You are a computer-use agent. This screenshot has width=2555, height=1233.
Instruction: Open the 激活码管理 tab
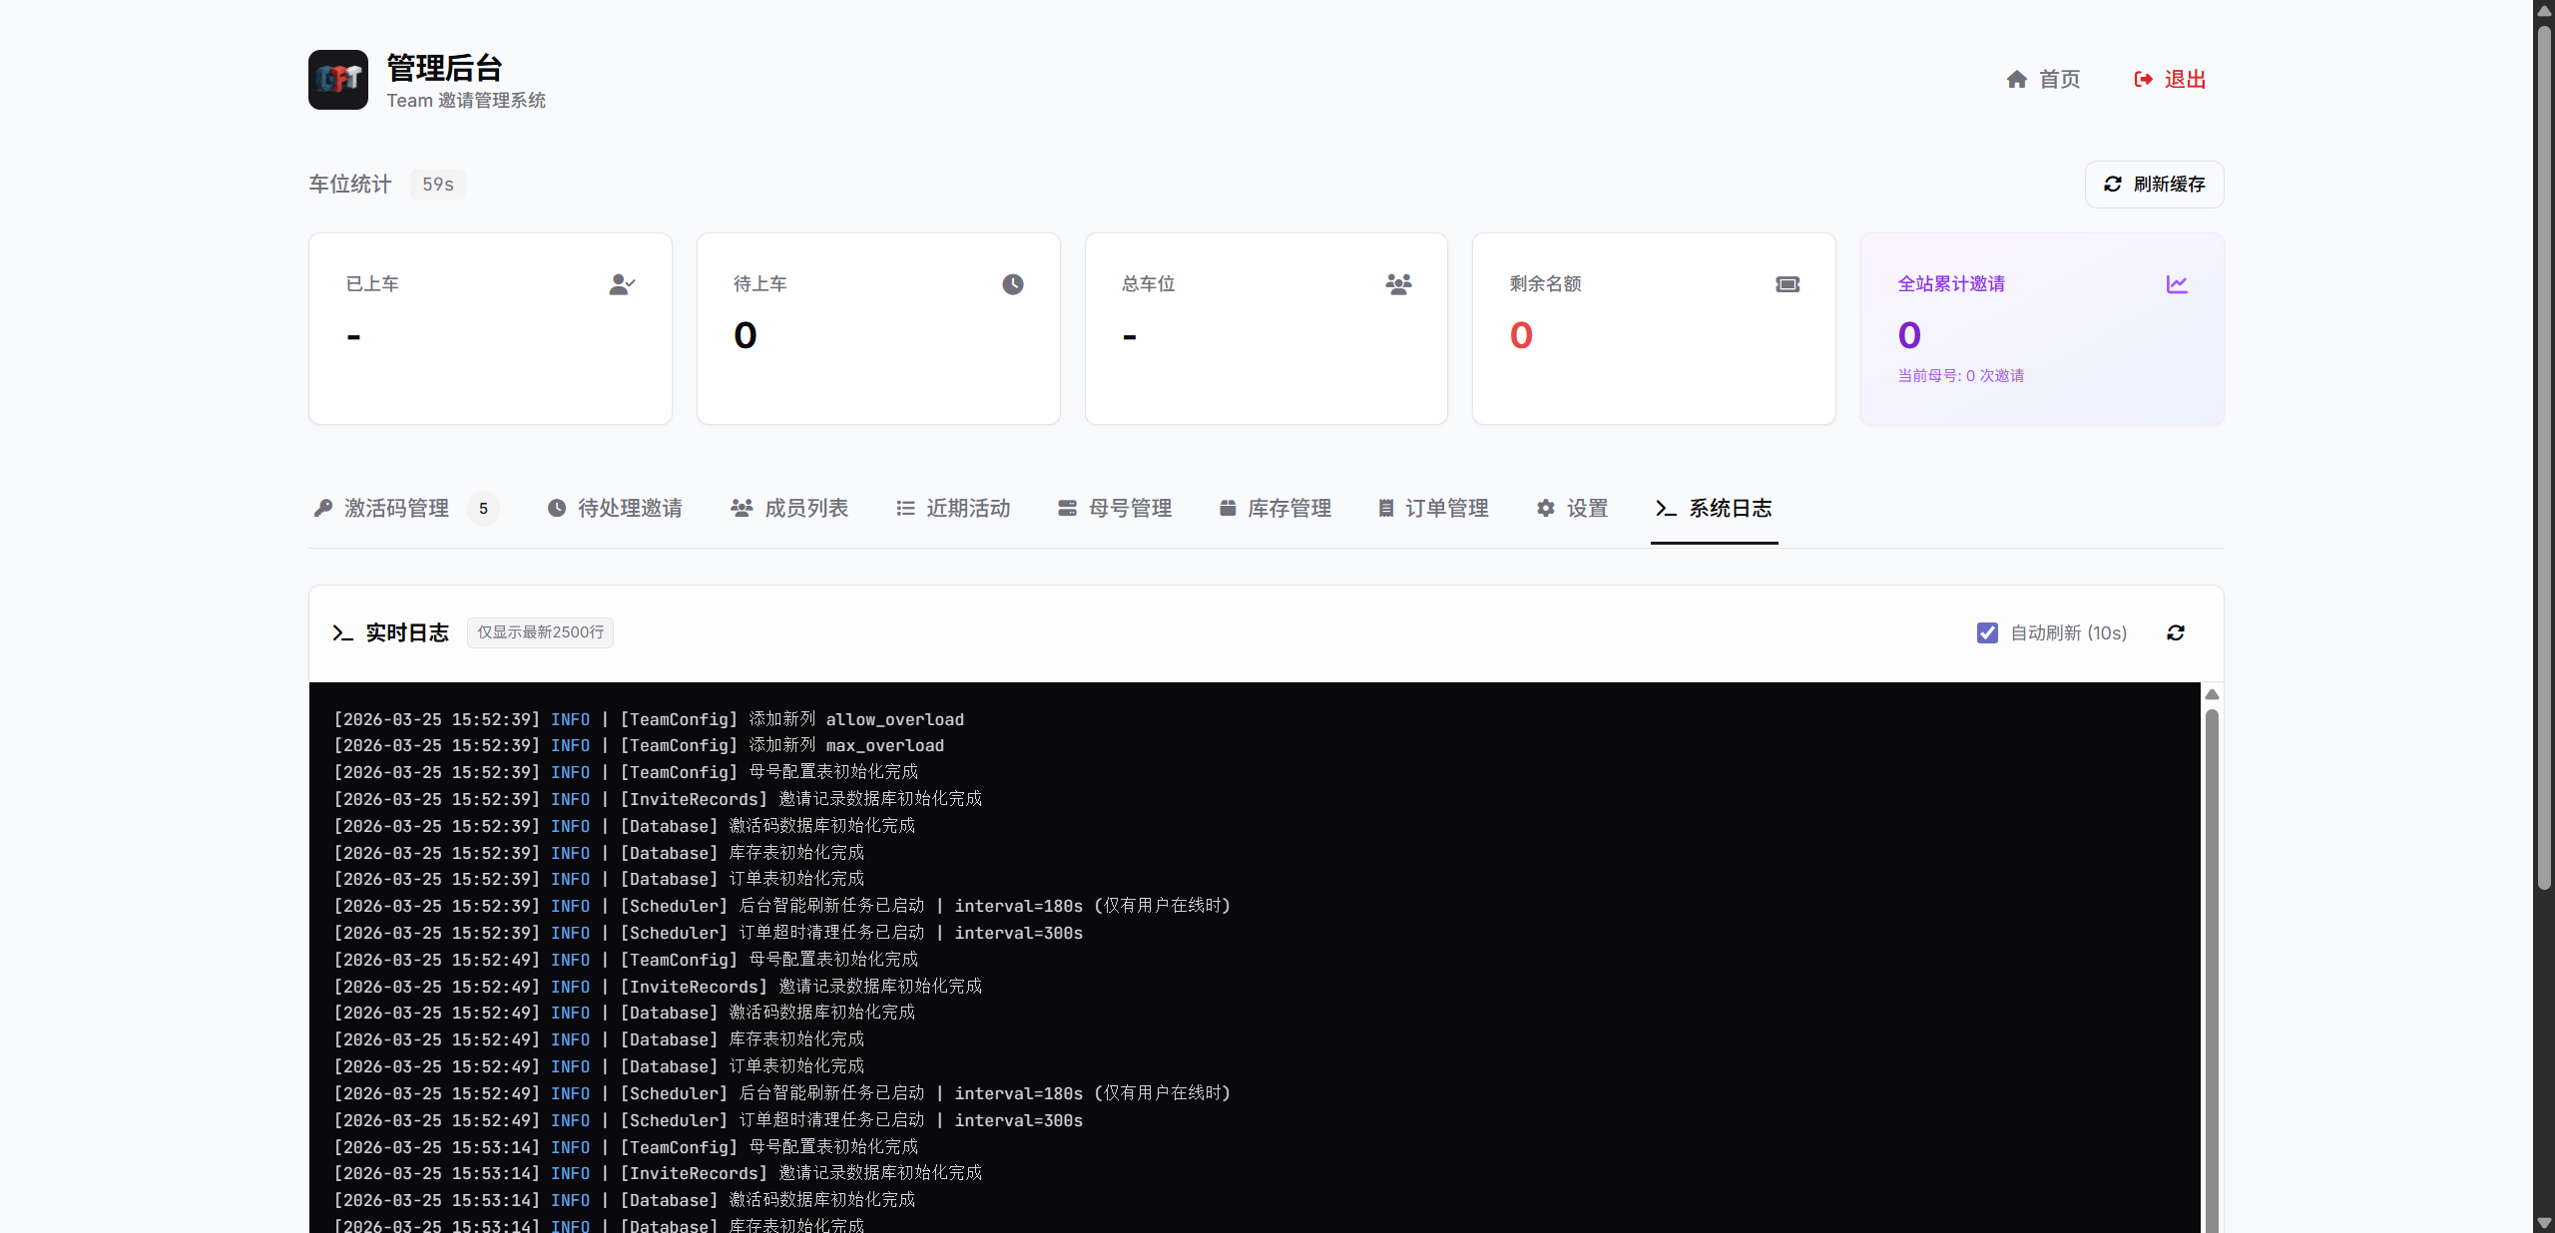click(396, 509)
